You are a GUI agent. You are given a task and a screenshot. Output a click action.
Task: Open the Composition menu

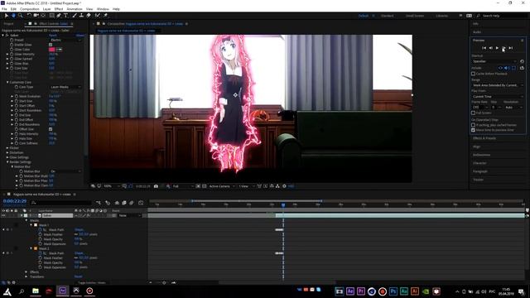coord(30,9)
